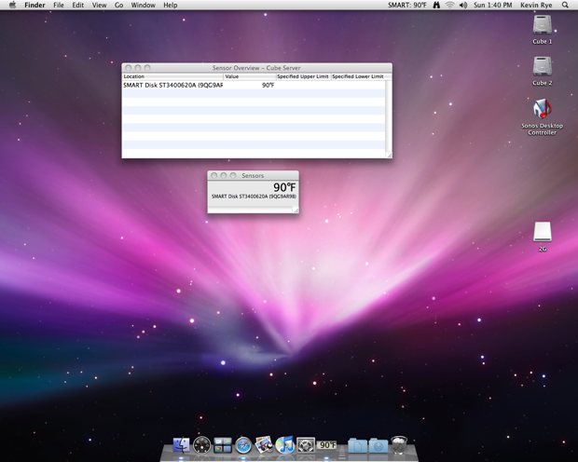Click the SMART: 90°F menu bar readout
The image size is (578, 462).
pos(407,5)
